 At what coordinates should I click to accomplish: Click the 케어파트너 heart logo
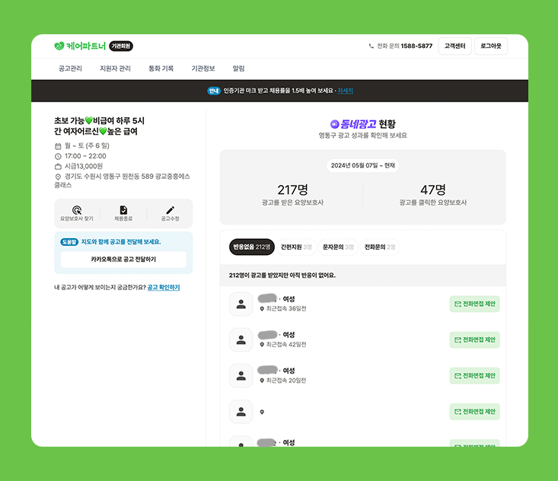tap(59, 46)
